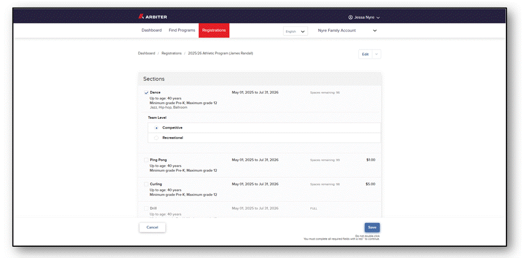The width and height of the screenshot is (522, 258).
Task: Enable the Curling section checkbox
Action: [x=146, y=184]
